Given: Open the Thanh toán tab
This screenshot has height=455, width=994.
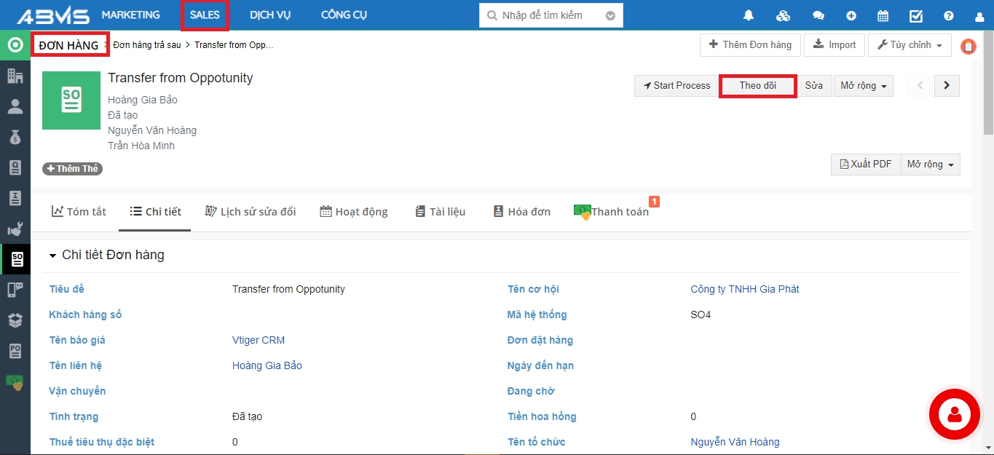Looking at the screenshot, I should [x=612, y=212].
